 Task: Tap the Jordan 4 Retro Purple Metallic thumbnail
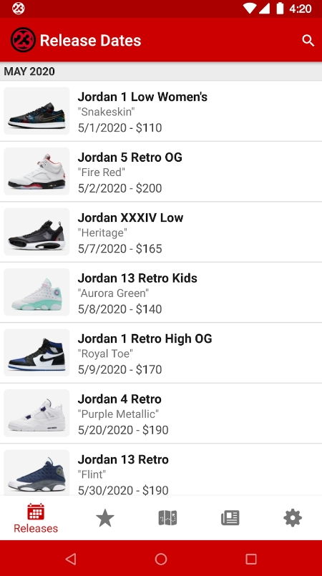pos(36,414)
